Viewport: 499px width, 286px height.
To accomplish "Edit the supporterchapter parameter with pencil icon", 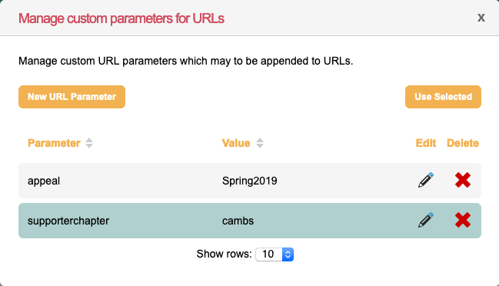I will [426, 220].
